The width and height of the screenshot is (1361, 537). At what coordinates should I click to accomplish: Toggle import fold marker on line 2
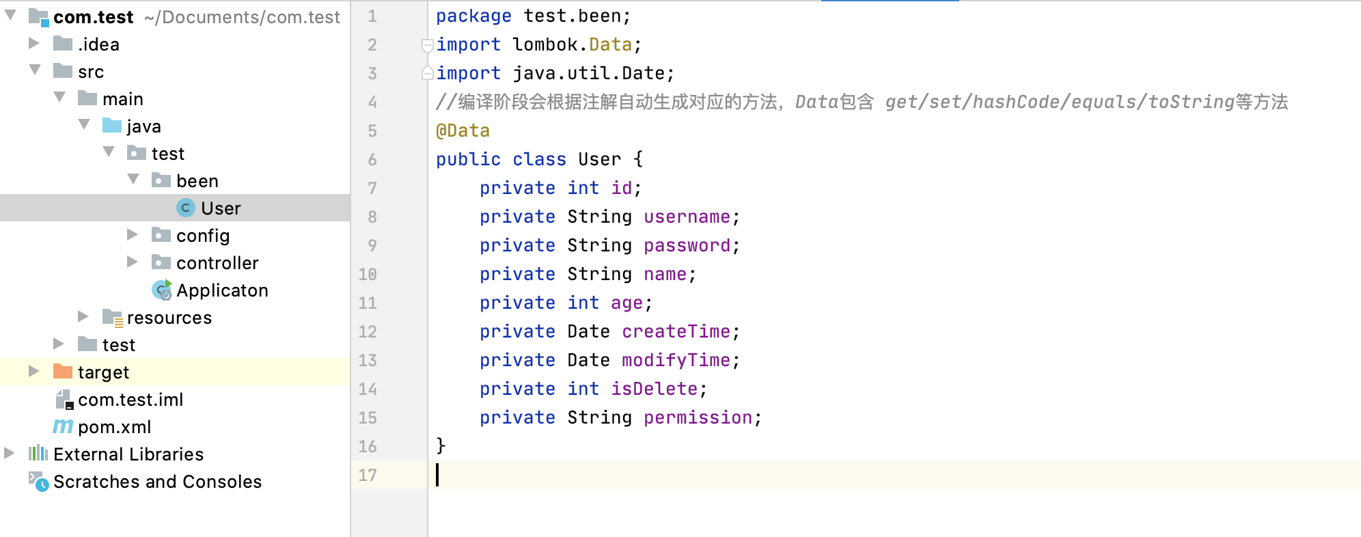[x=427, y=45]
